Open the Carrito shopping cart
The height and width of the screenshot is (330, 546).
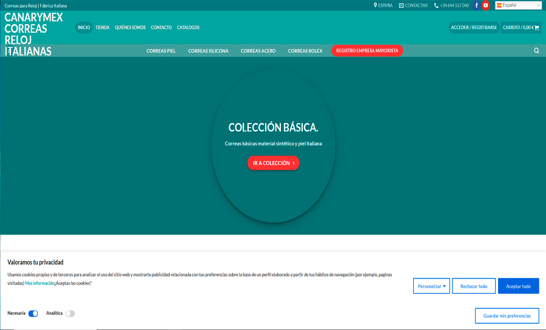tap(521, 27)
